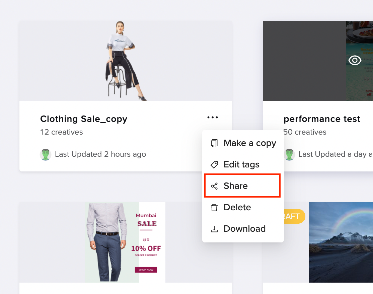Click the green avatar on performance test card
The image size is (373, 294).
tap(289, 155)
